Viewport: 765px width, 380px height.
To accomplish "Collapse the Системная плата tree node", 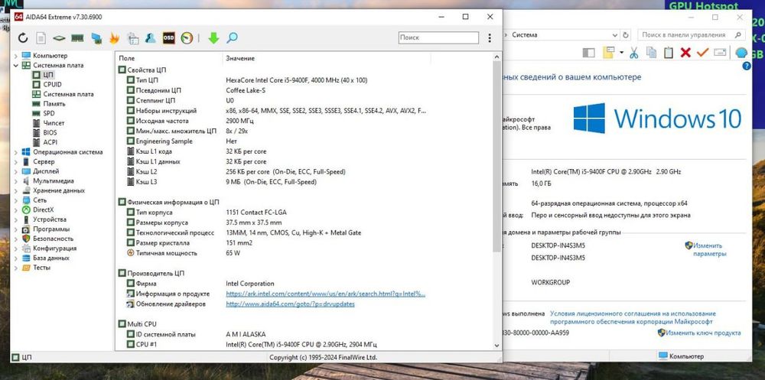I will [15, 65].
